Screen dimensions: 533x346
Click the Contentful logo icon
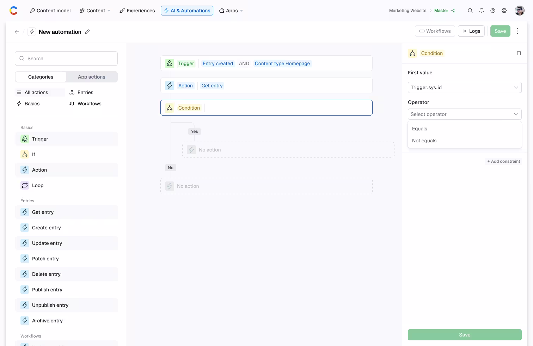click(x=13, y=11)
